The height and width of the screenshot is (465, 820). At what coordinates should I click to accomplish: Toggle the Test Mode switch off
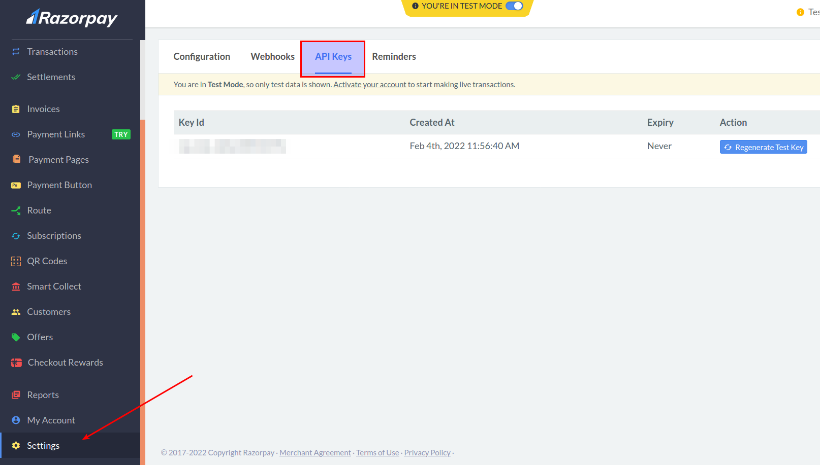point(514,6)
